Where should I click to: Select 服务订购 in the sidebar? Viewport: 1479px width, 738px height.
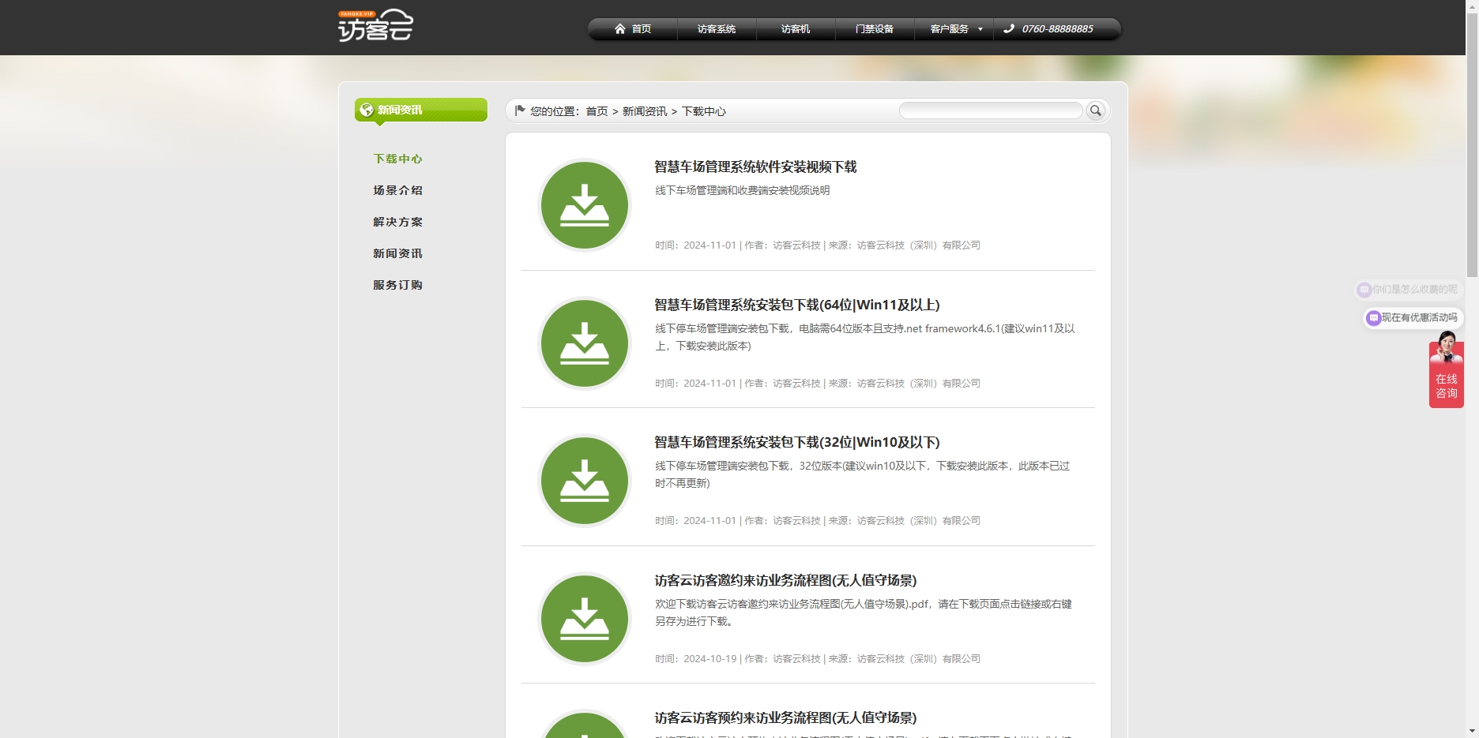tap(398, 285)
